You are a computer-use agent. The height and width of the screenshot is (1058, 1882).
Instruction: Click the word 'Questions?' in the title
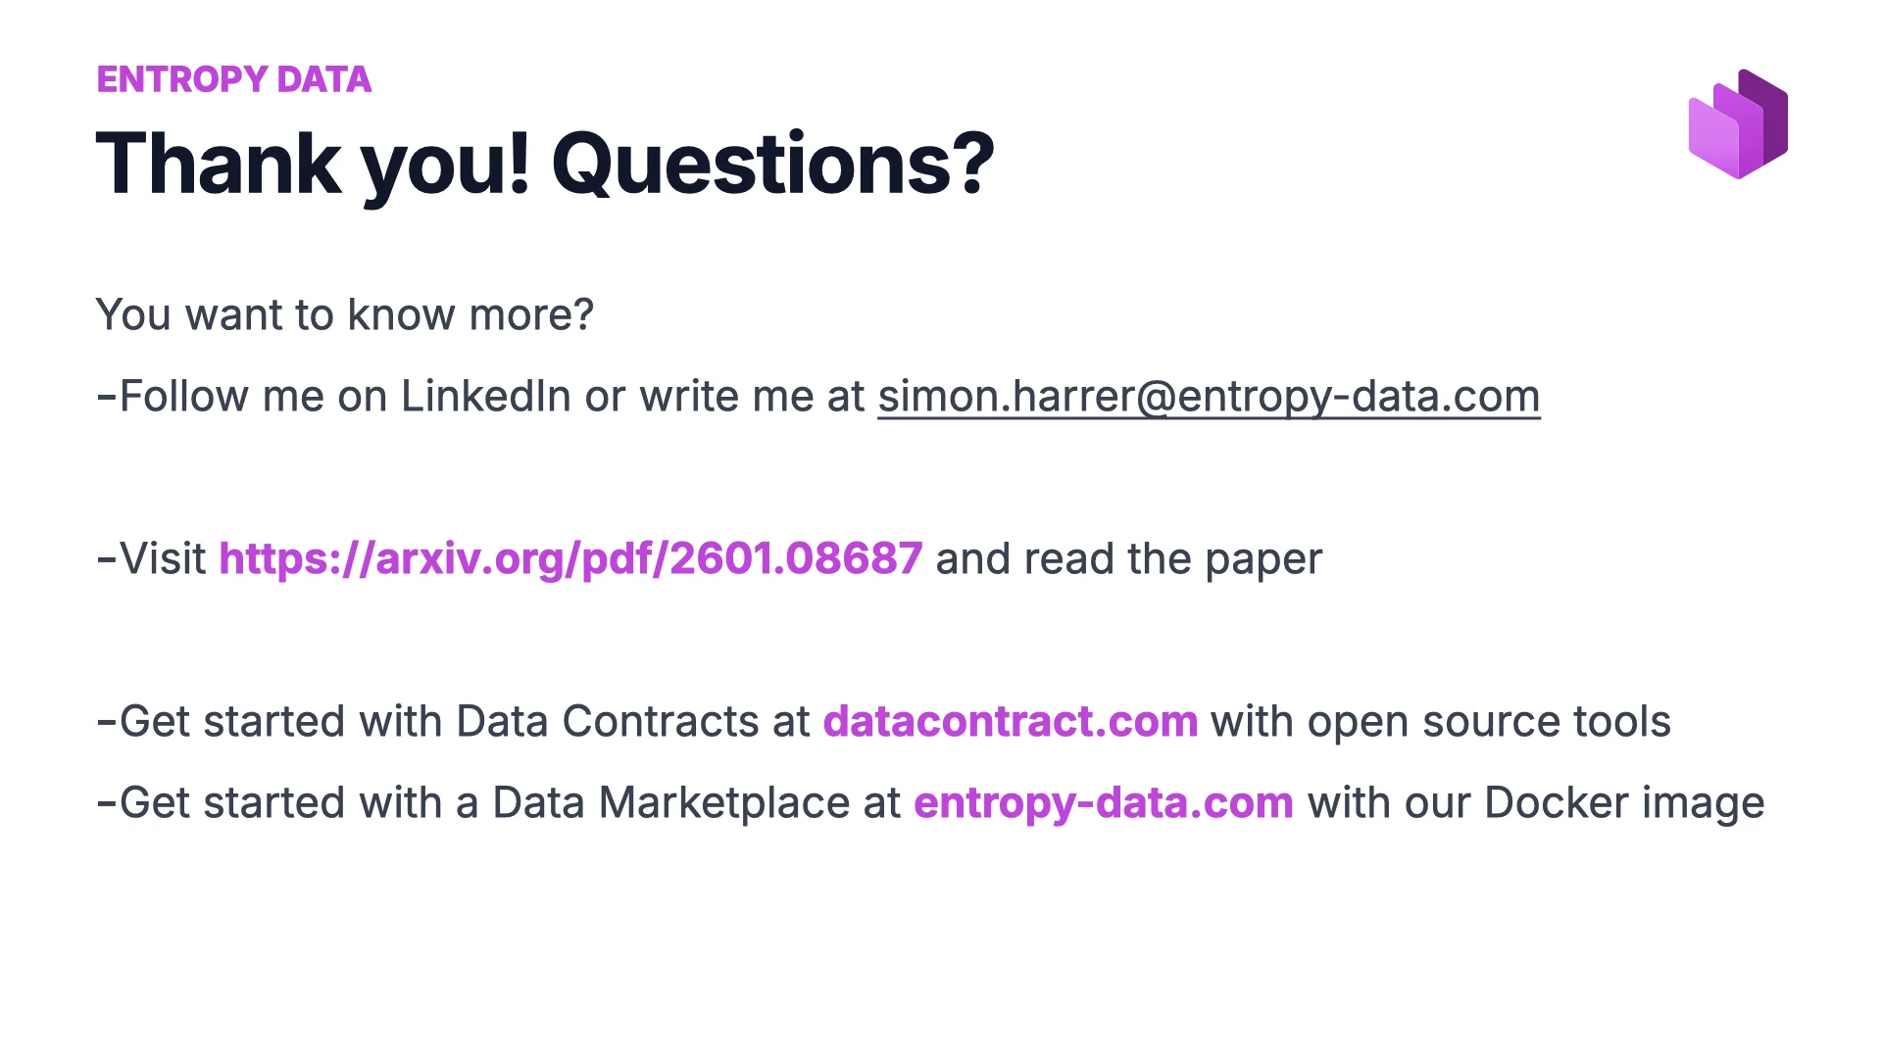click(x=772, y=164)
